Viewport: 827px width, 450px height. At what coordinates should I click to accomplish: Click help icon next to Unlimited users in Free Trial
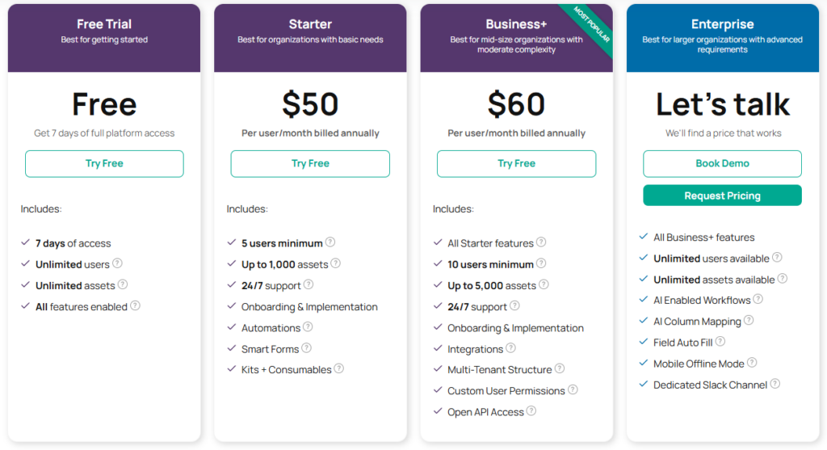coord(117,263)
